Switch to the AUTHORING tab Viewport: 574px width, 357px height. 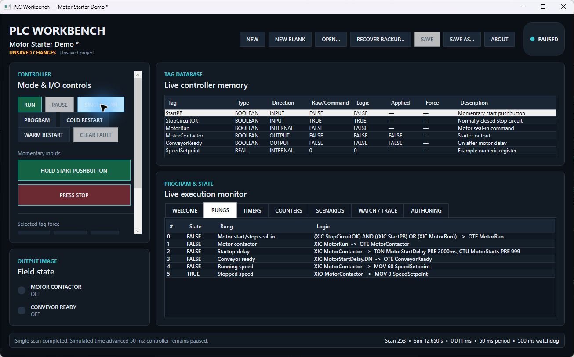(x=426, y=210)
